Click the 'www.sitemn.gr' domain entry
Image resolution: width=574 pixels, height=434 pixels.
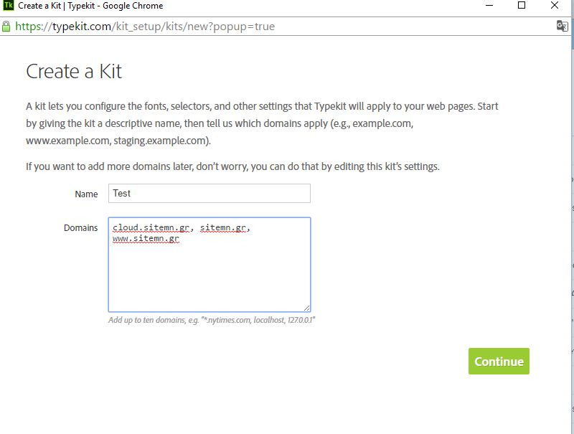tap(146, 239)
